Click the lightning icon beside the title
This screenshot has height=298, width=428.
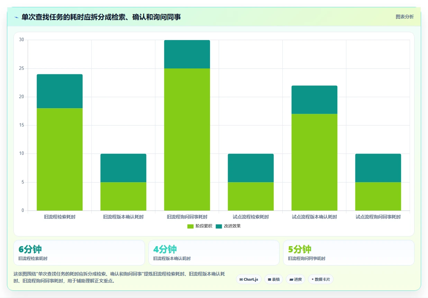[16, 17]
